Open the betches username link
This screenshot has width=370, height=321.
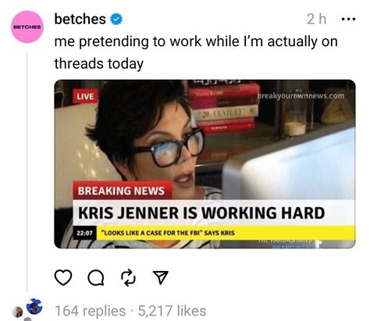(80, 19)
